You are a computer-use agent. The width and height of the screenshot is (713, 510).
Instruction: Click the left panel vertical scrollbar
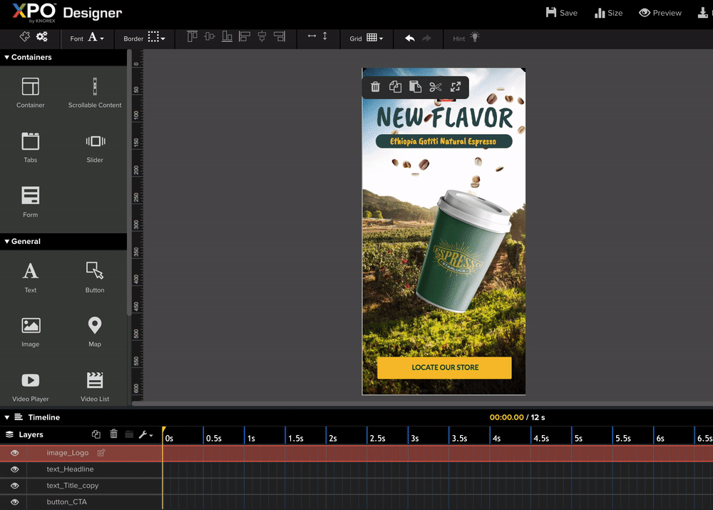[129, 182]
